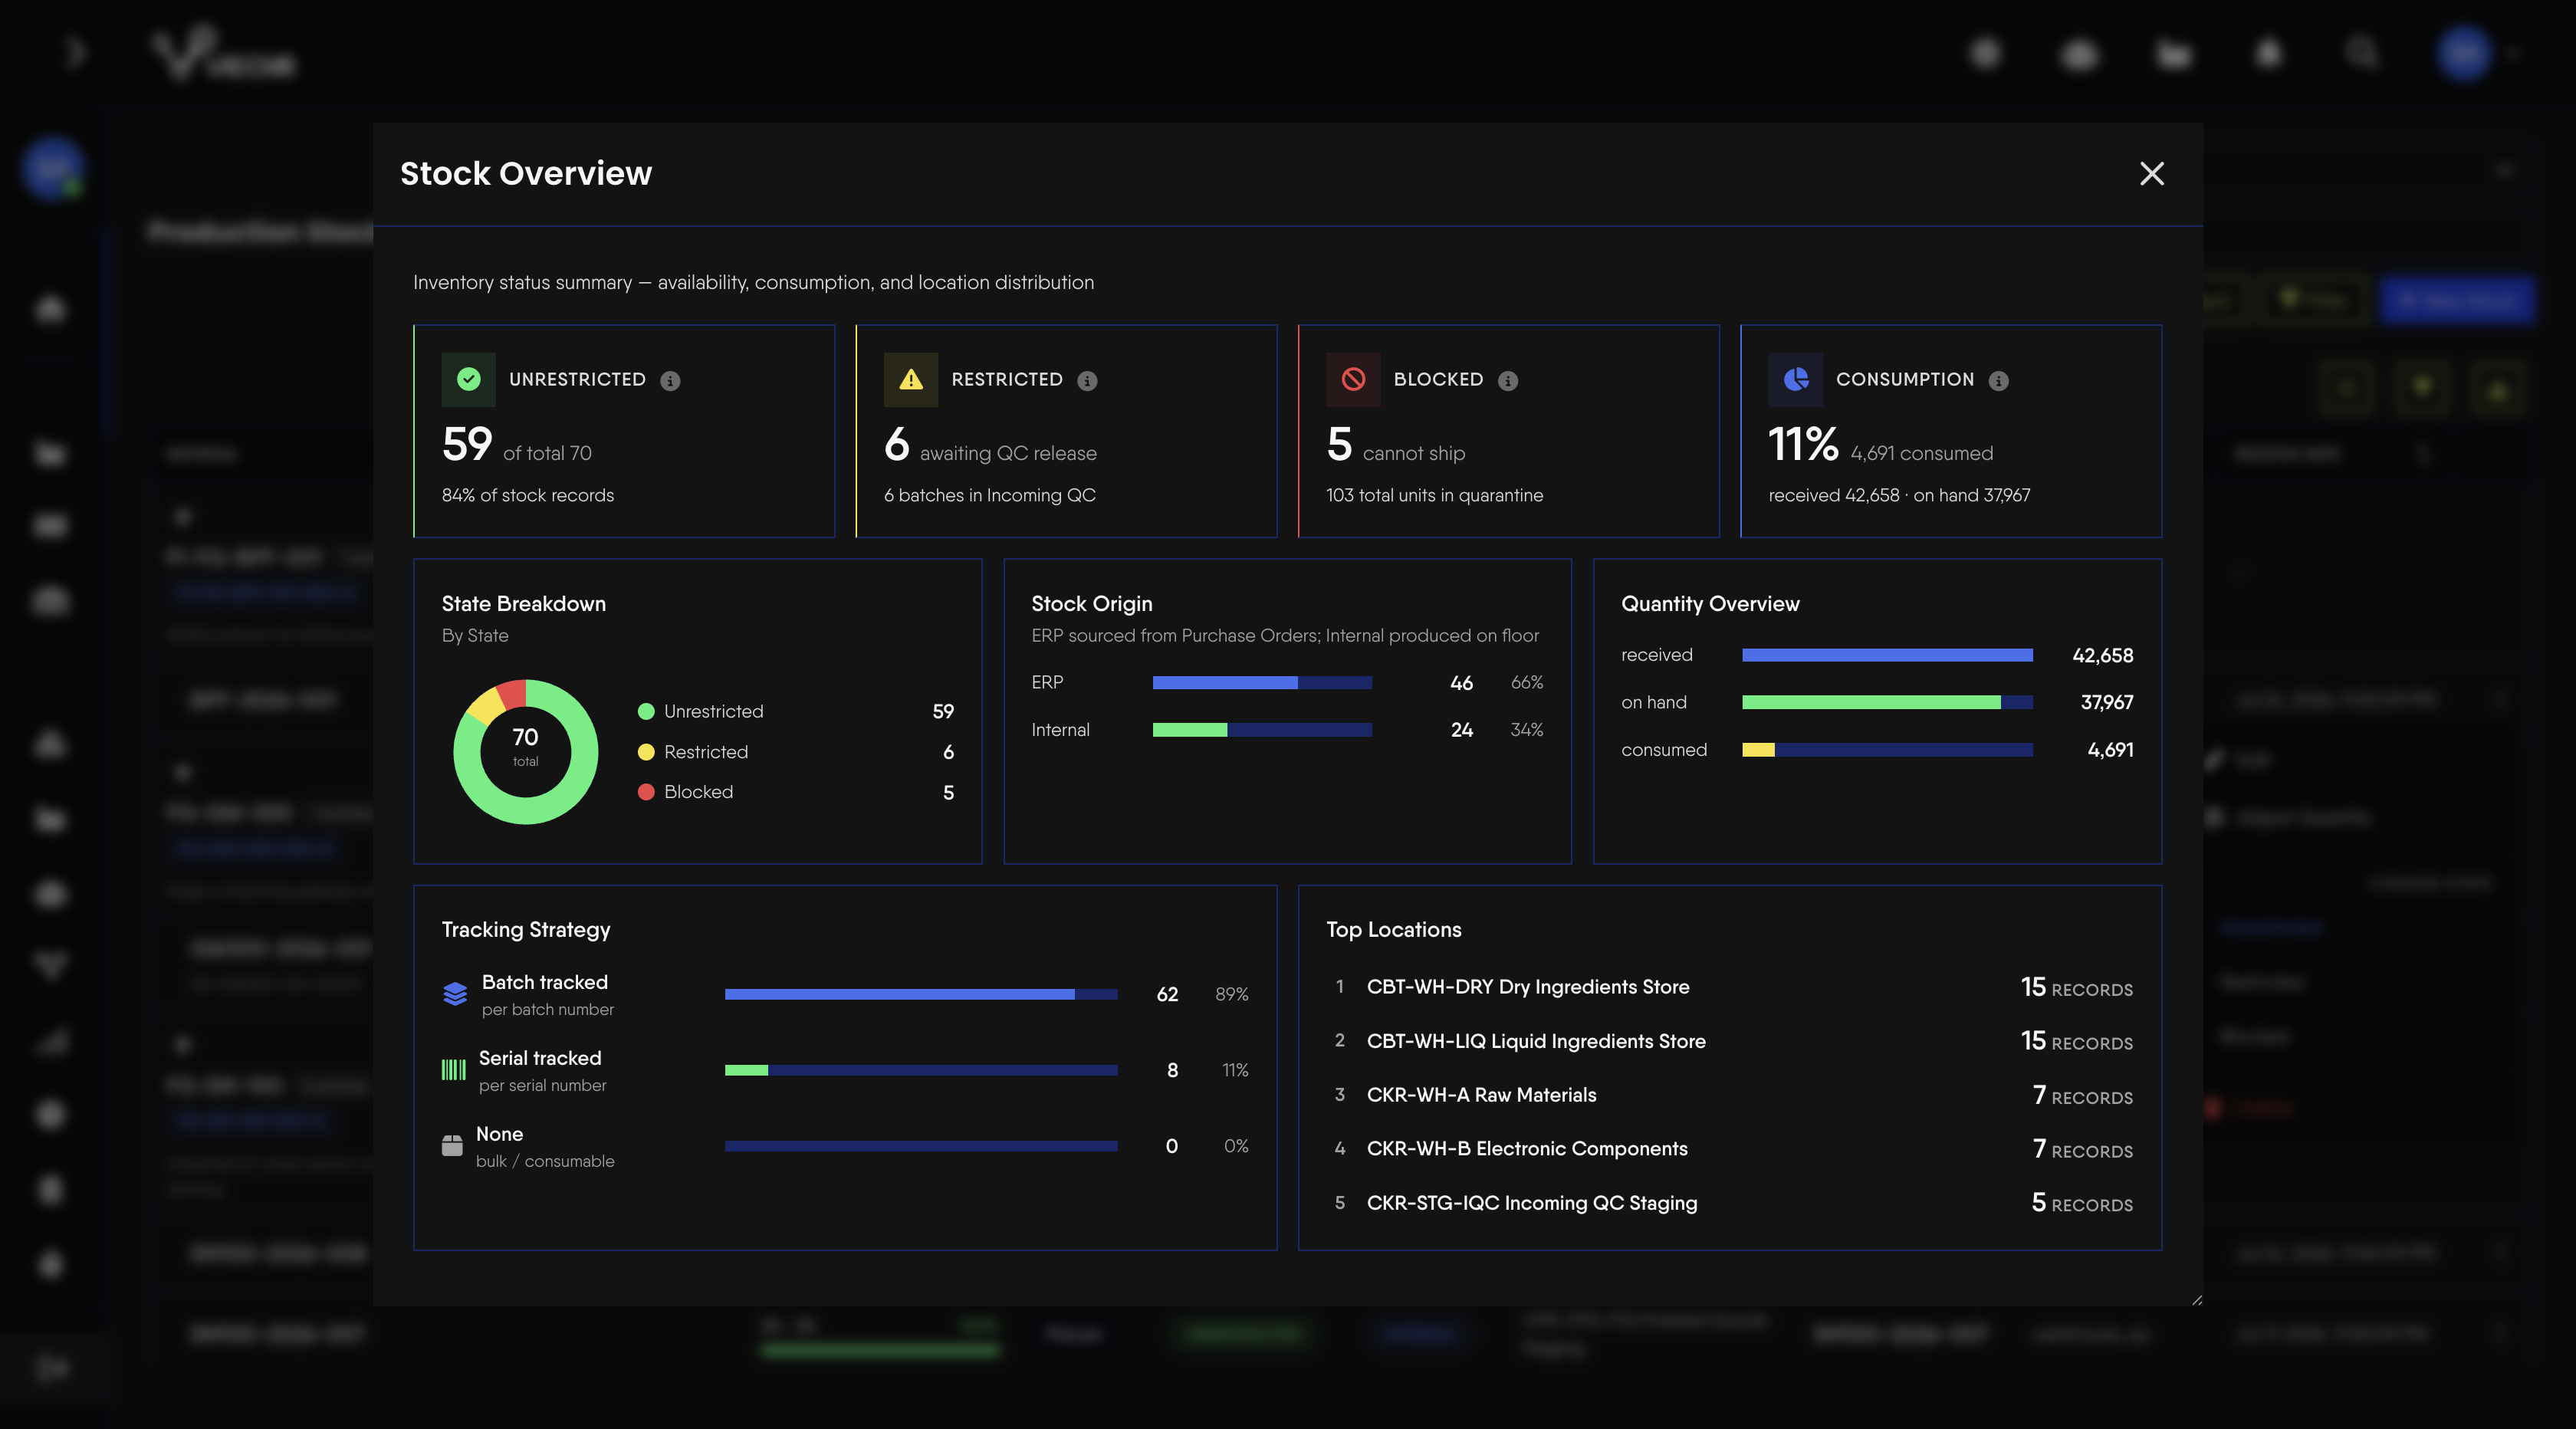Click the search icon in background top bar
Image resolution: width=2576 pixels, height=1429 pixels.
pos(2362,53)
